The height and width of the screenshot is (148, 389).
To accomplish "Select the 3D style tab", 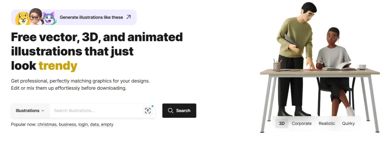I will pyautogui.click(x=281, y=123).
